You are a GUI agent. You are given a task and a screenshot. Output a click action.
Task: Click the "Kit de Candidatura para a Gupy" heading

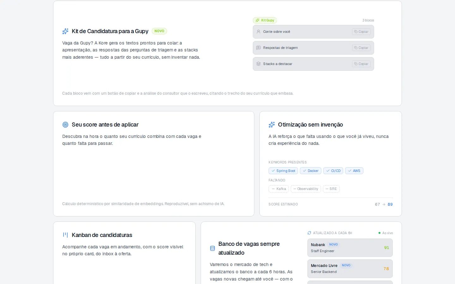click(110, 31)
